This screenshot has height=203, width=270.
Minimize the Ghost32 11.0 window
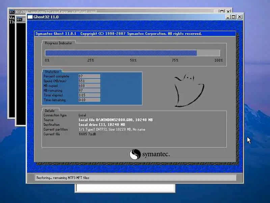point(228,17)
